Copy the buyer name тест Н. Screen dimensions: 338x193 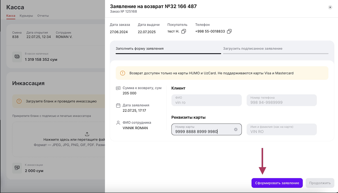(183, 31)
